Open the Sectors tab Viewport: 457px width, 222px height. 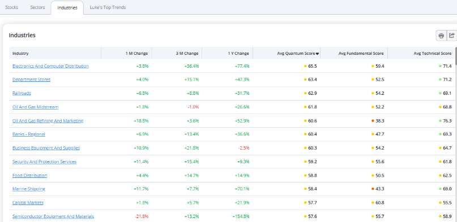37,7
